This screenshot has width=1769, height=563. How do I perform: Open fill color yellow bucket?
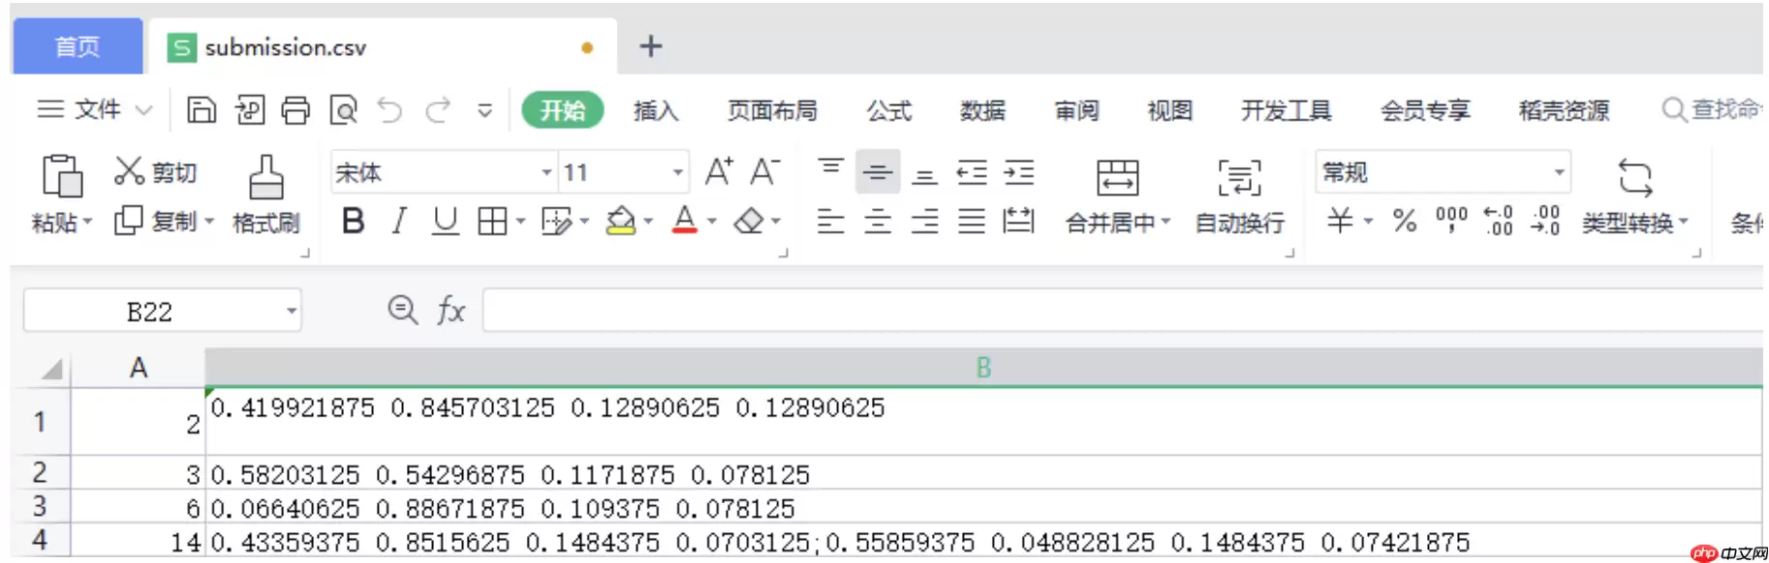point(620,221)
